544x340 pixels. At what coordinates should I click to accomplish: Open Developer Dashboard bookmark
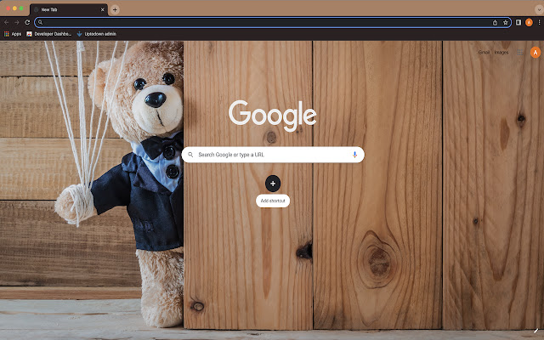[x=49, y=34]
